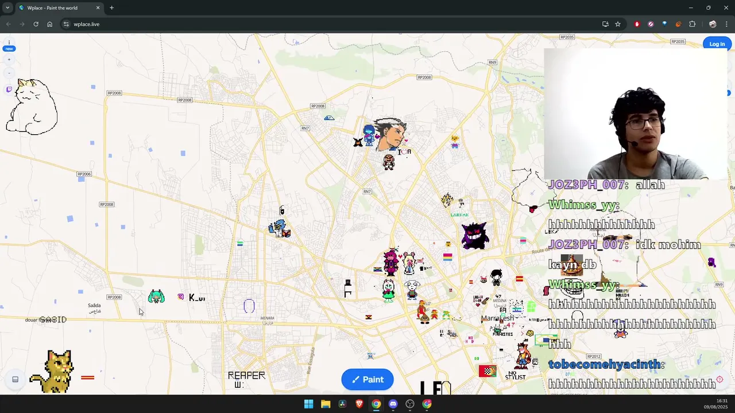
Task: Click the REAPER pixel text
Action: pos(246,376)
